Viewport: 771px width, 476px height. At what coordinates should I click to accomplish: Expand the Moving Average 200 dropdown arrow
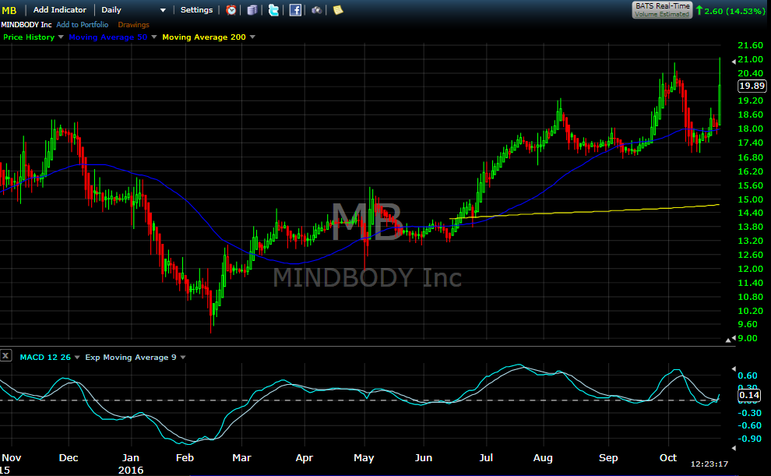pyautogui.click(x=253, y=37)
